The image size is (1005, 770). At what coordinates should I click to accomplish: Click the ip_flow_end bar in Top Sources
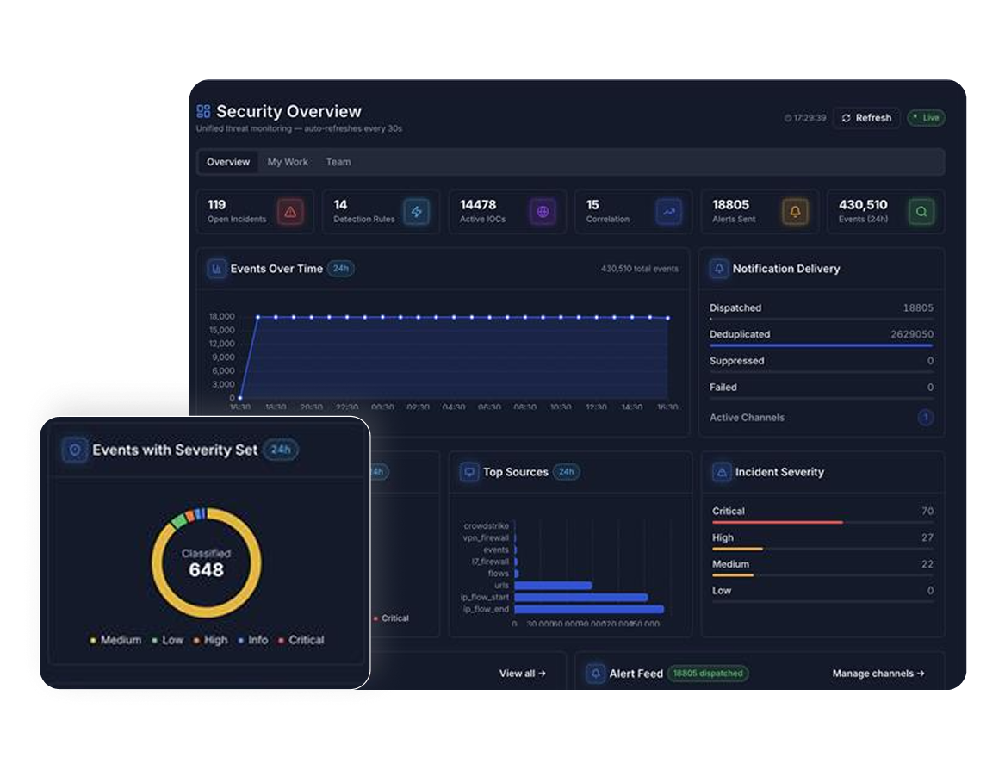pyautogui.click(x=589, y=609)
